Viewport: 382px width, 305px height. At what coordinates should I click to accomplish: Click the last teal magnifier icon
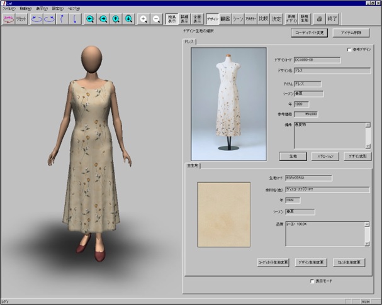pos(128,19)
